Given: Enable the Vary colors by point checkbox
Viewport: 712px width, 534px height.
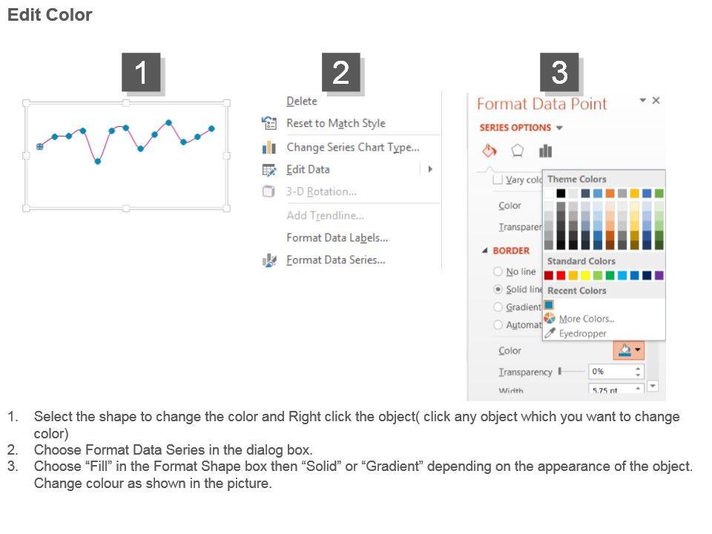Looking at the screenshot, I should coord(498,179).
